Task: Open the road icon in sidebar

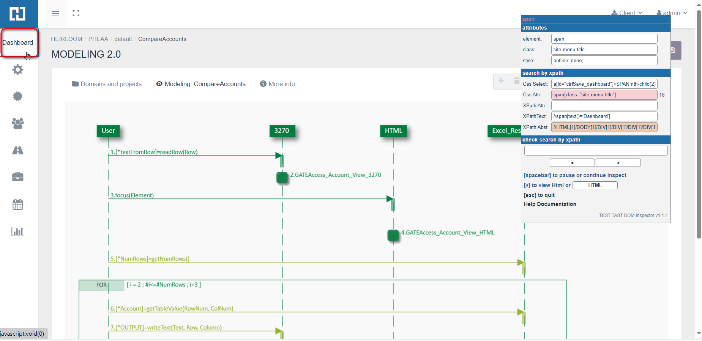Action: pyautogui.click(x=18, y=151)
